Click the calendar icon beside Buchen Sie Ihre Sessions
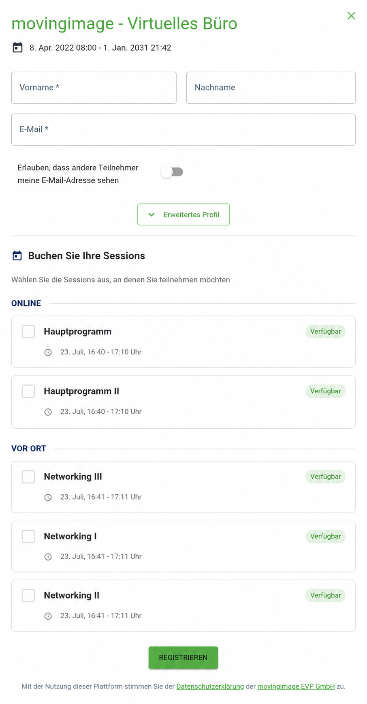 coord(17,255)
